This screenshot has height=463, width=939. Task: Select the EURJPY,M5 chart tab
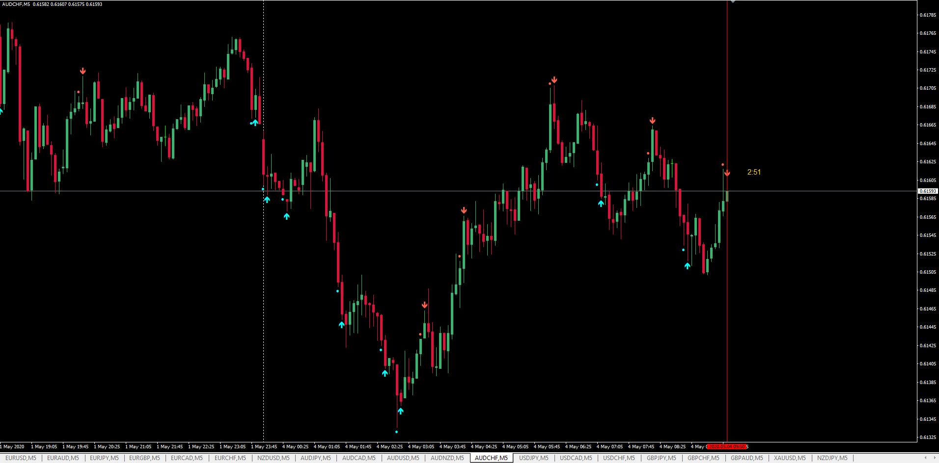coord(104,458)
